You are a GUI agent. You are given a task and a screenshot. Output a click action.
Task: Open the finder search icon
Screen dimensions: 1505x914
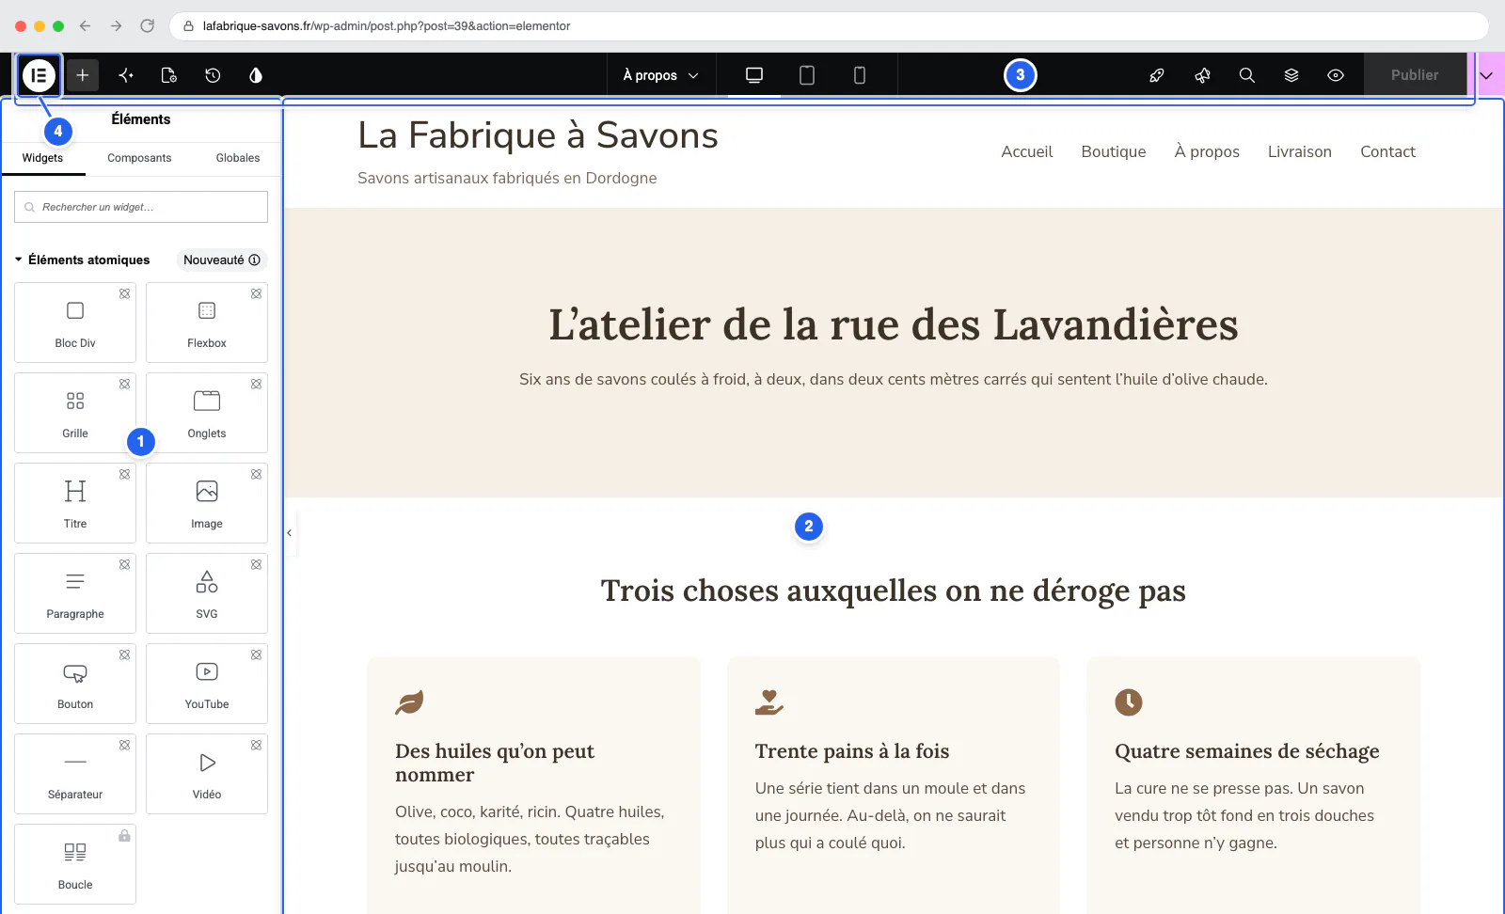pos(1247,75)
